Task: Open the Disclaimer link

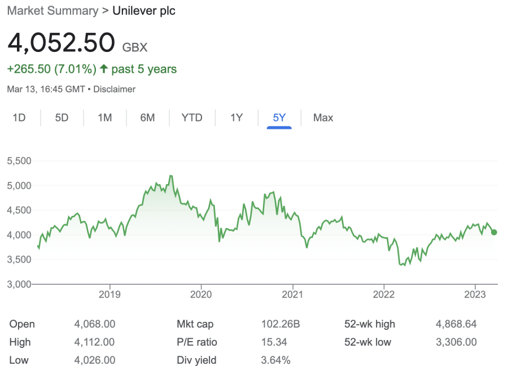Action: click(x=115, y=89)
